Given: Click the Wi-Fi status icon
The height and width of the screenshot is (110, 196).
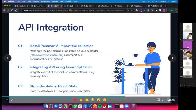Looking at the screenshot, I should point(149,1).
